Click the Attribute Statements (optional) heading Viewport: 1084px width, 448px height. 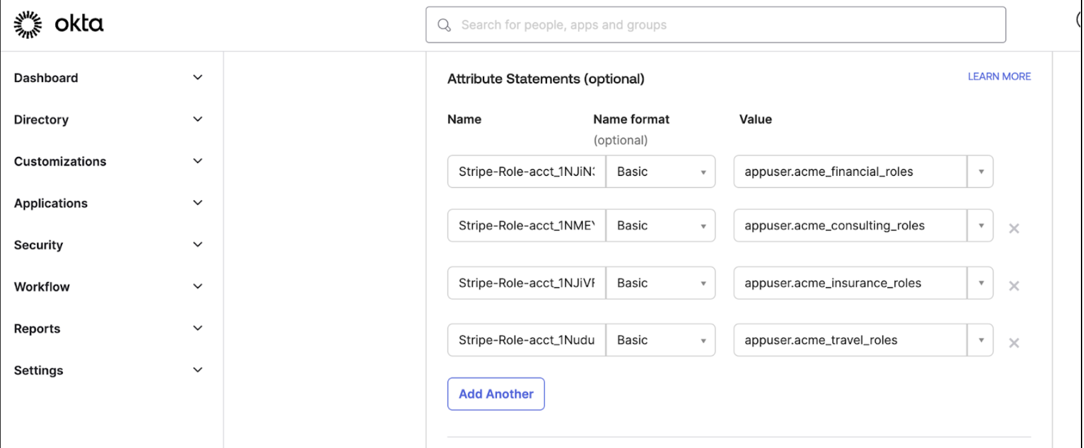click(546, 79)
